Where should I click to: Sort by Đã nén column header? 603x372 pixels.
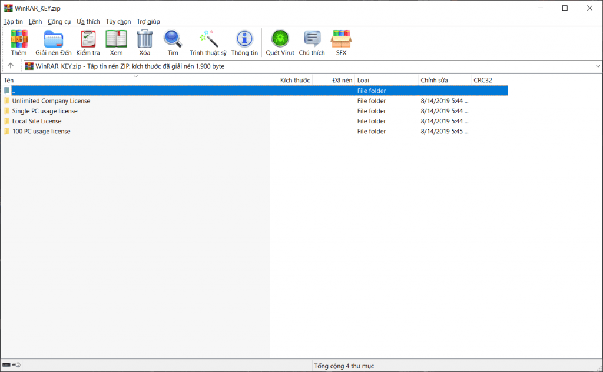click(333, 80)
